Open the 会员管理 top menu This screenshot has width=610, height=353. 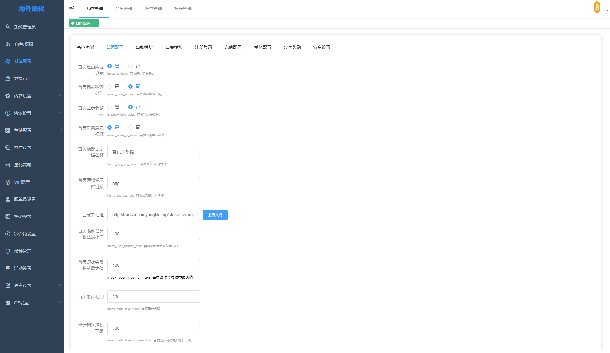click(124, 9)
